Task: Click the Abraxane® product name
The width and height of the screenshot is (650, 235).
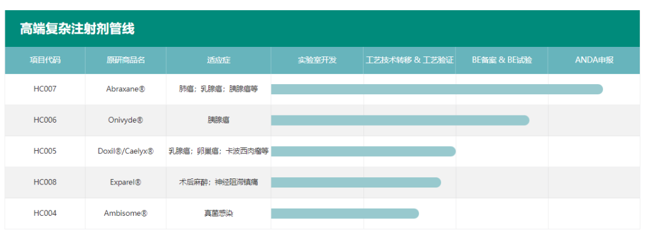Action: [126, 89]
